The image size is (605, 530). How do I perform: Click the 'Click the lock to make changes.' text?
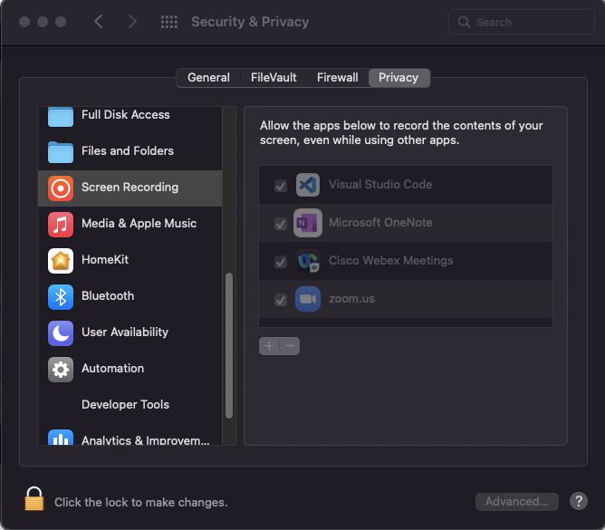(x=140, y=502)
